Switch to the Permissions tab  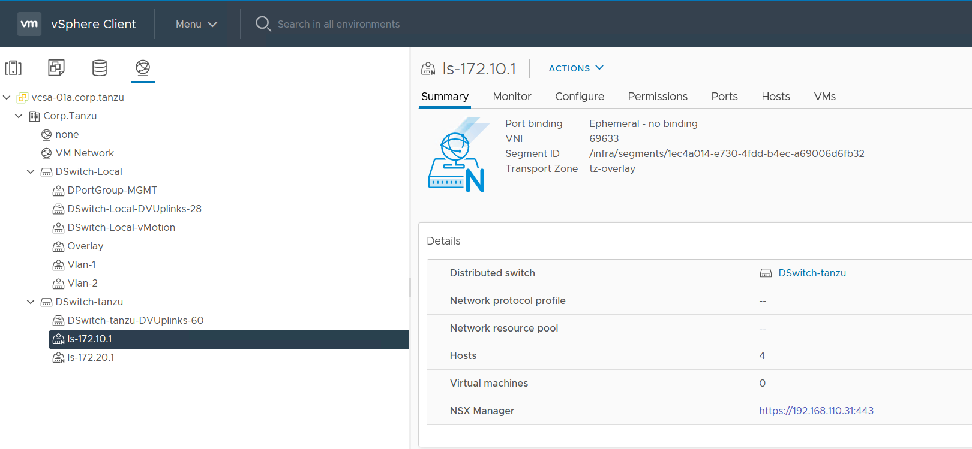tap(658, 97)
